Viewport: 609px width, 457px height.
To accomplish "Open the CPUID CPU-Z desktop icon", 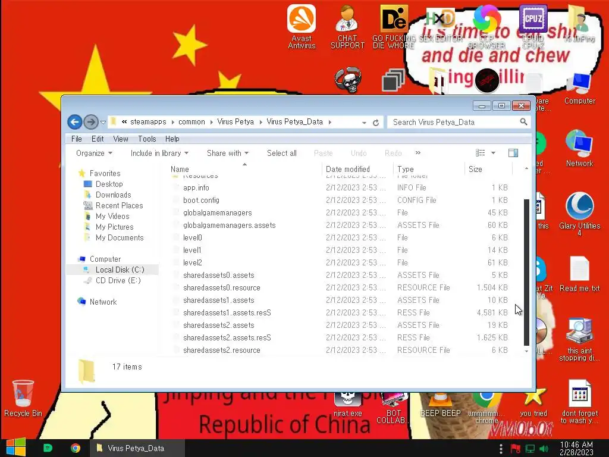I will [533, 27].
